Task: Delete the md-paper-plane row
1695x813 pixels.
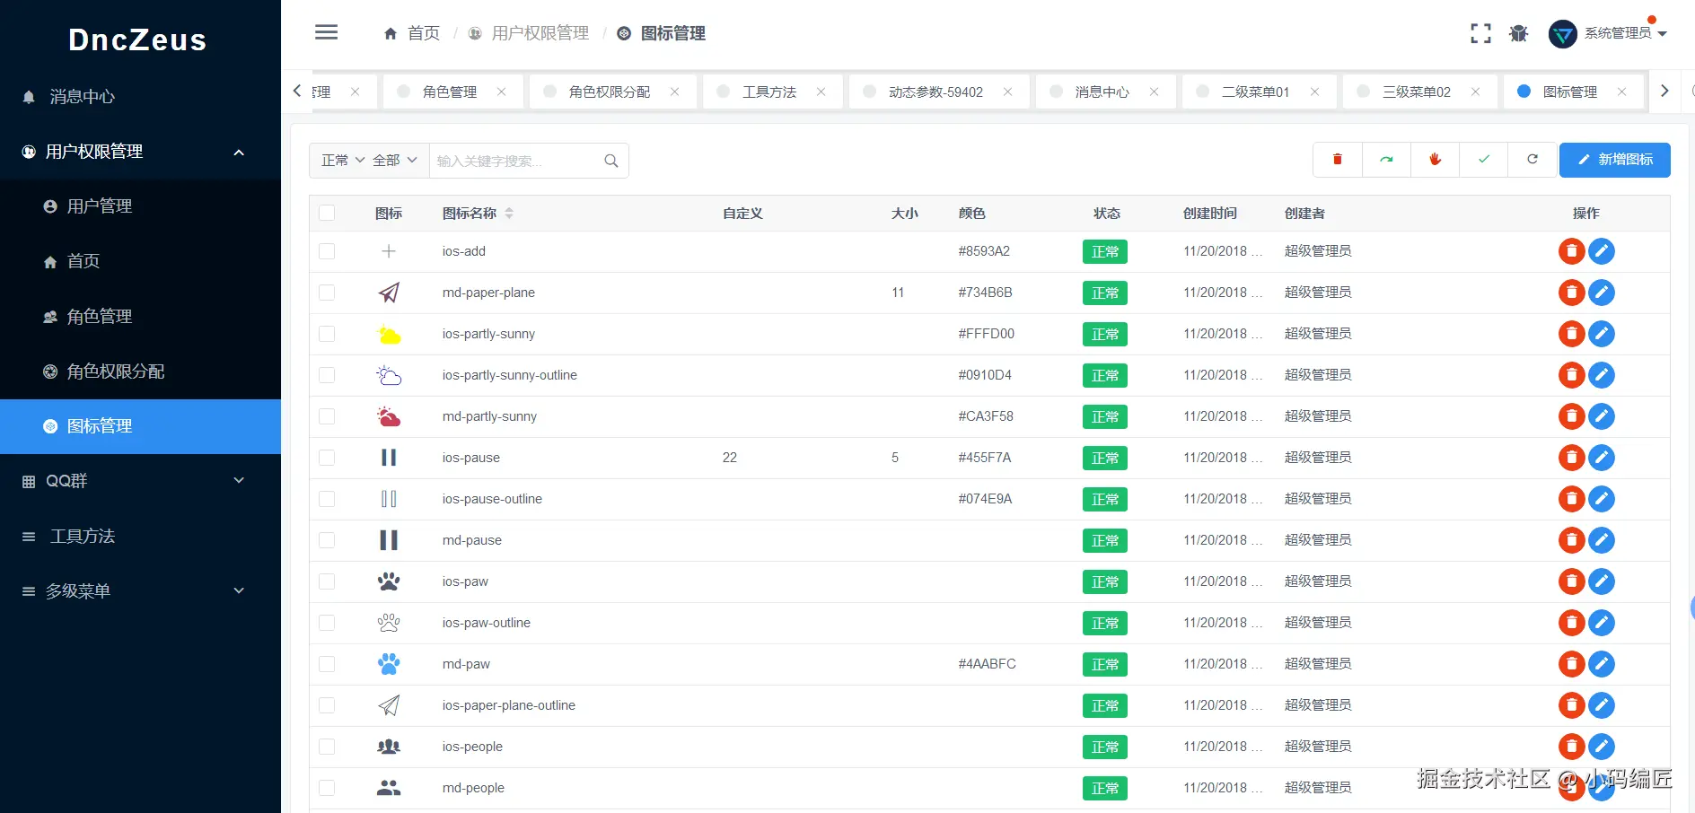Action: pyautogui.click(x=1571, y=293)
